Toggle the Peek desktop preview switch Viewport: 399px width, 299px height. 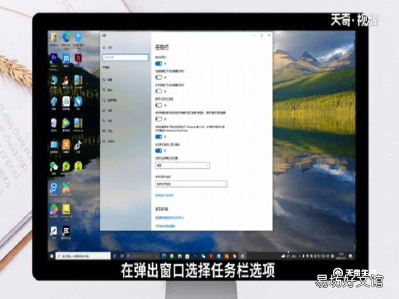(x=158, y=118)
